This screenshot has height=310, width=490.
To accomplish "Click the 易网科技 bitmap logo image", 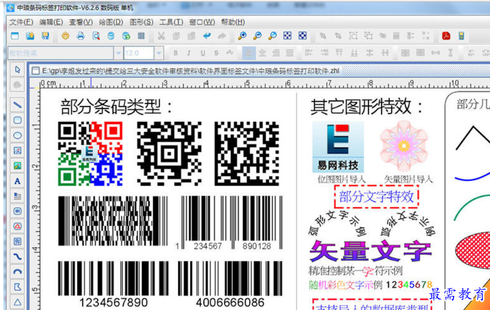I will coord(338,147).
